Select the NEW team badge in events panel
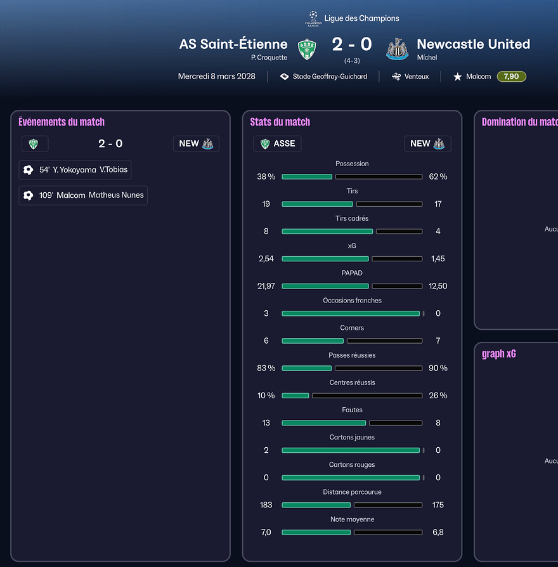The width and height of the screenshot is (558, 567). pos(196,144)
